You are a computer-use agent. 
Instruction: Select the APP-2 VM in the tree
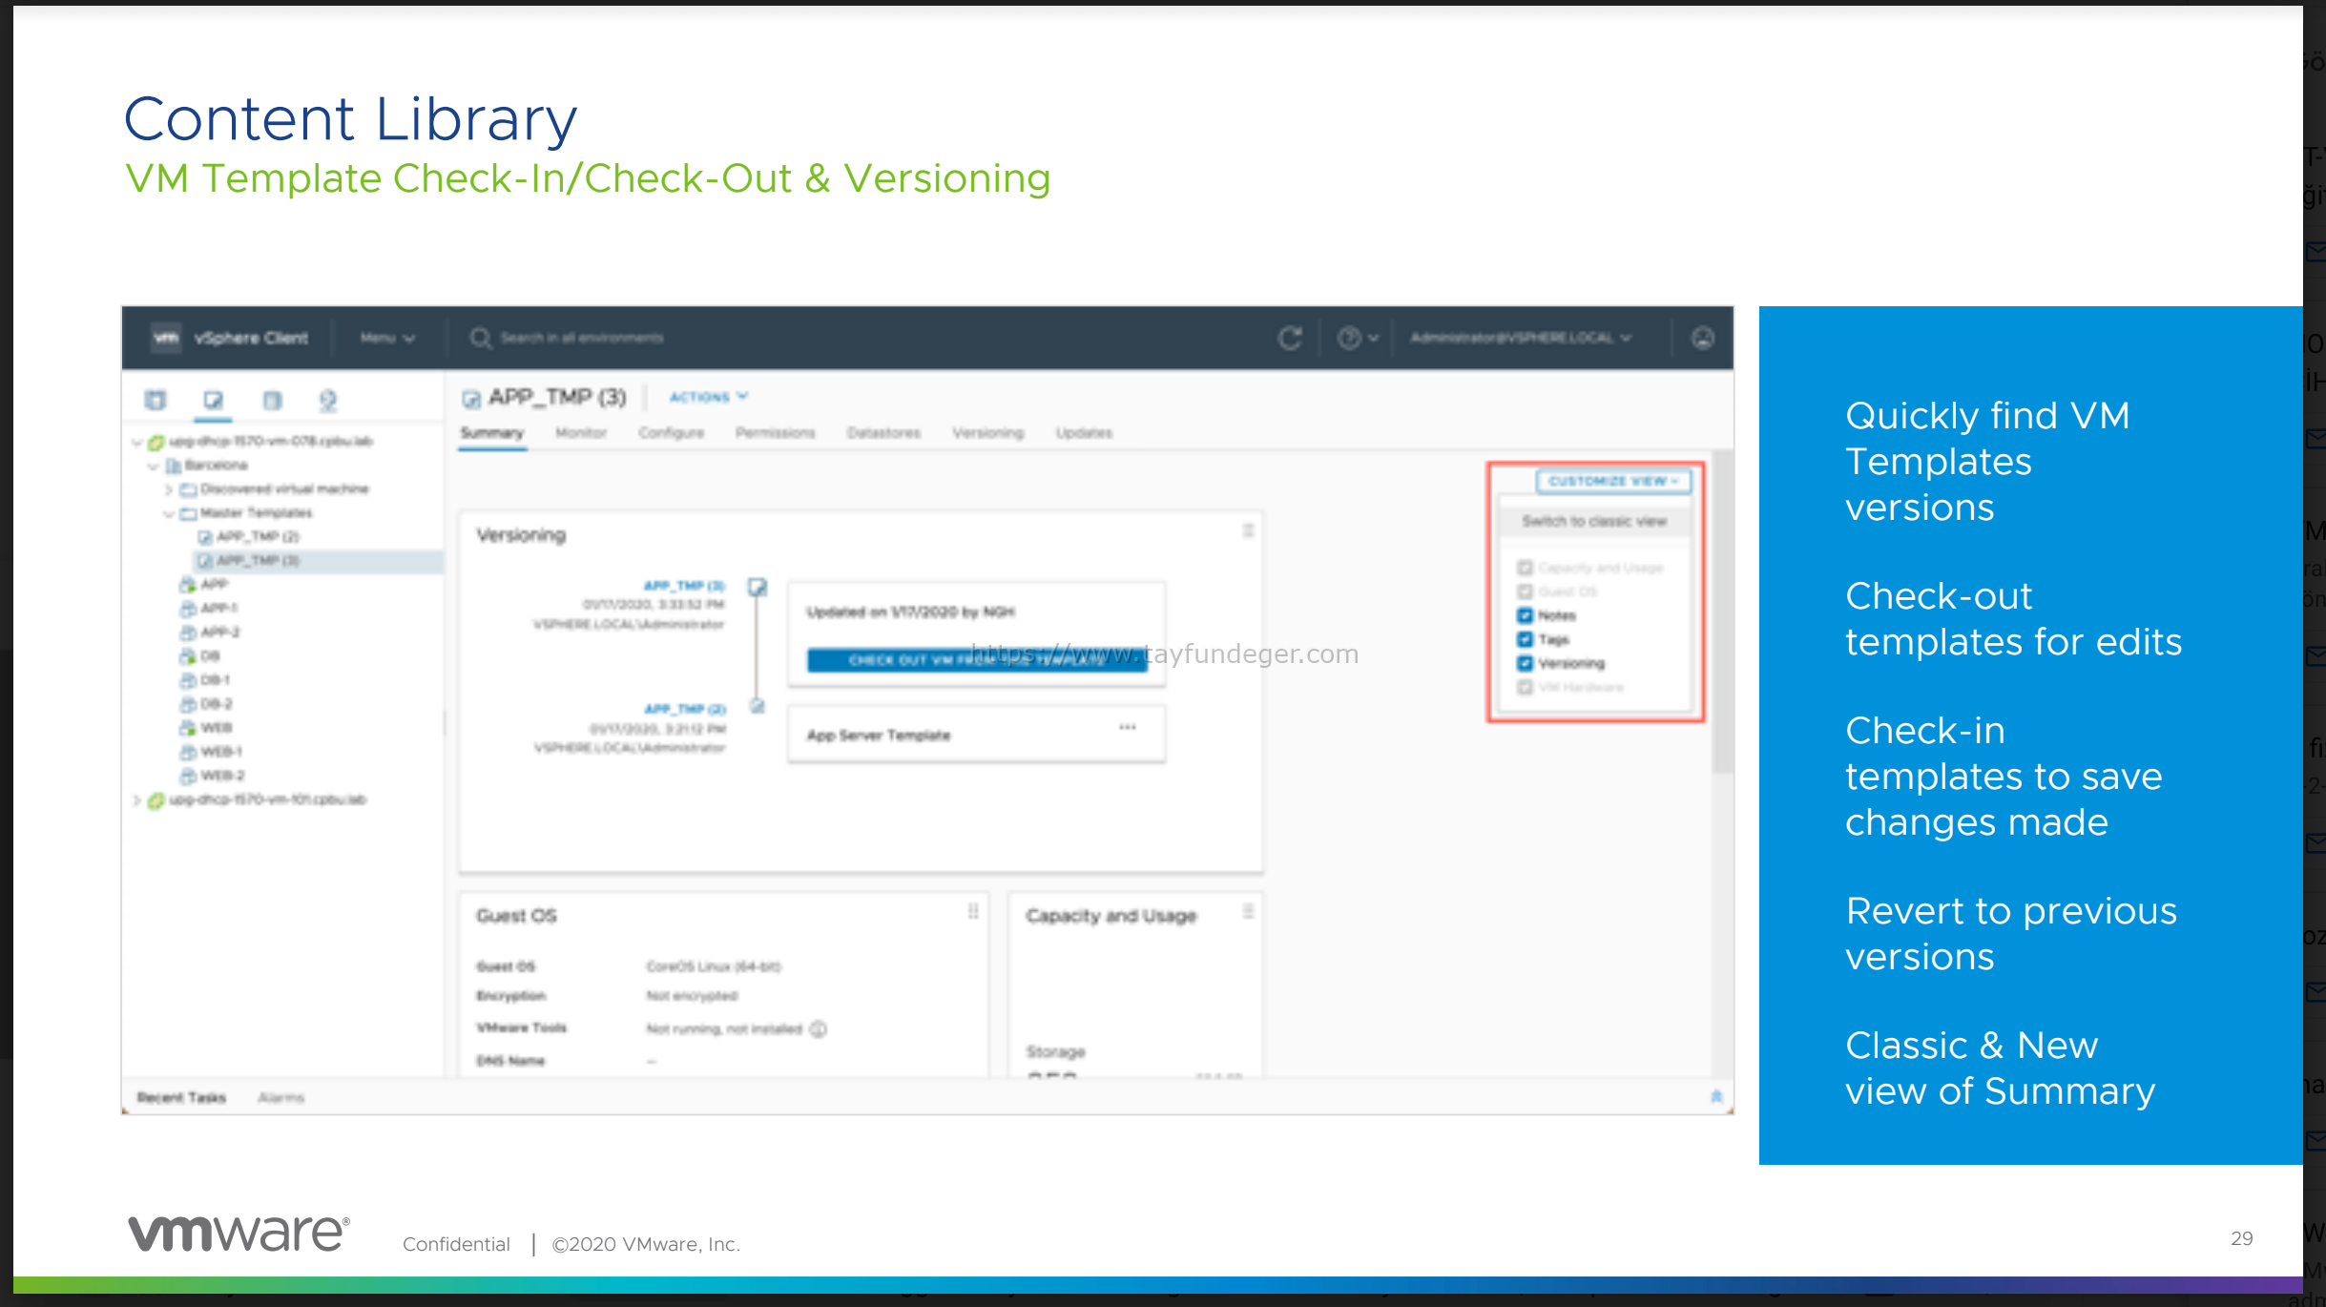tap(220, 633)
